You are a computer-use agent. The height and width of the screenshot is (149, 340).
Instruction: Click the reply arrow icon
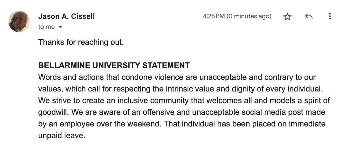coord(309,17)
